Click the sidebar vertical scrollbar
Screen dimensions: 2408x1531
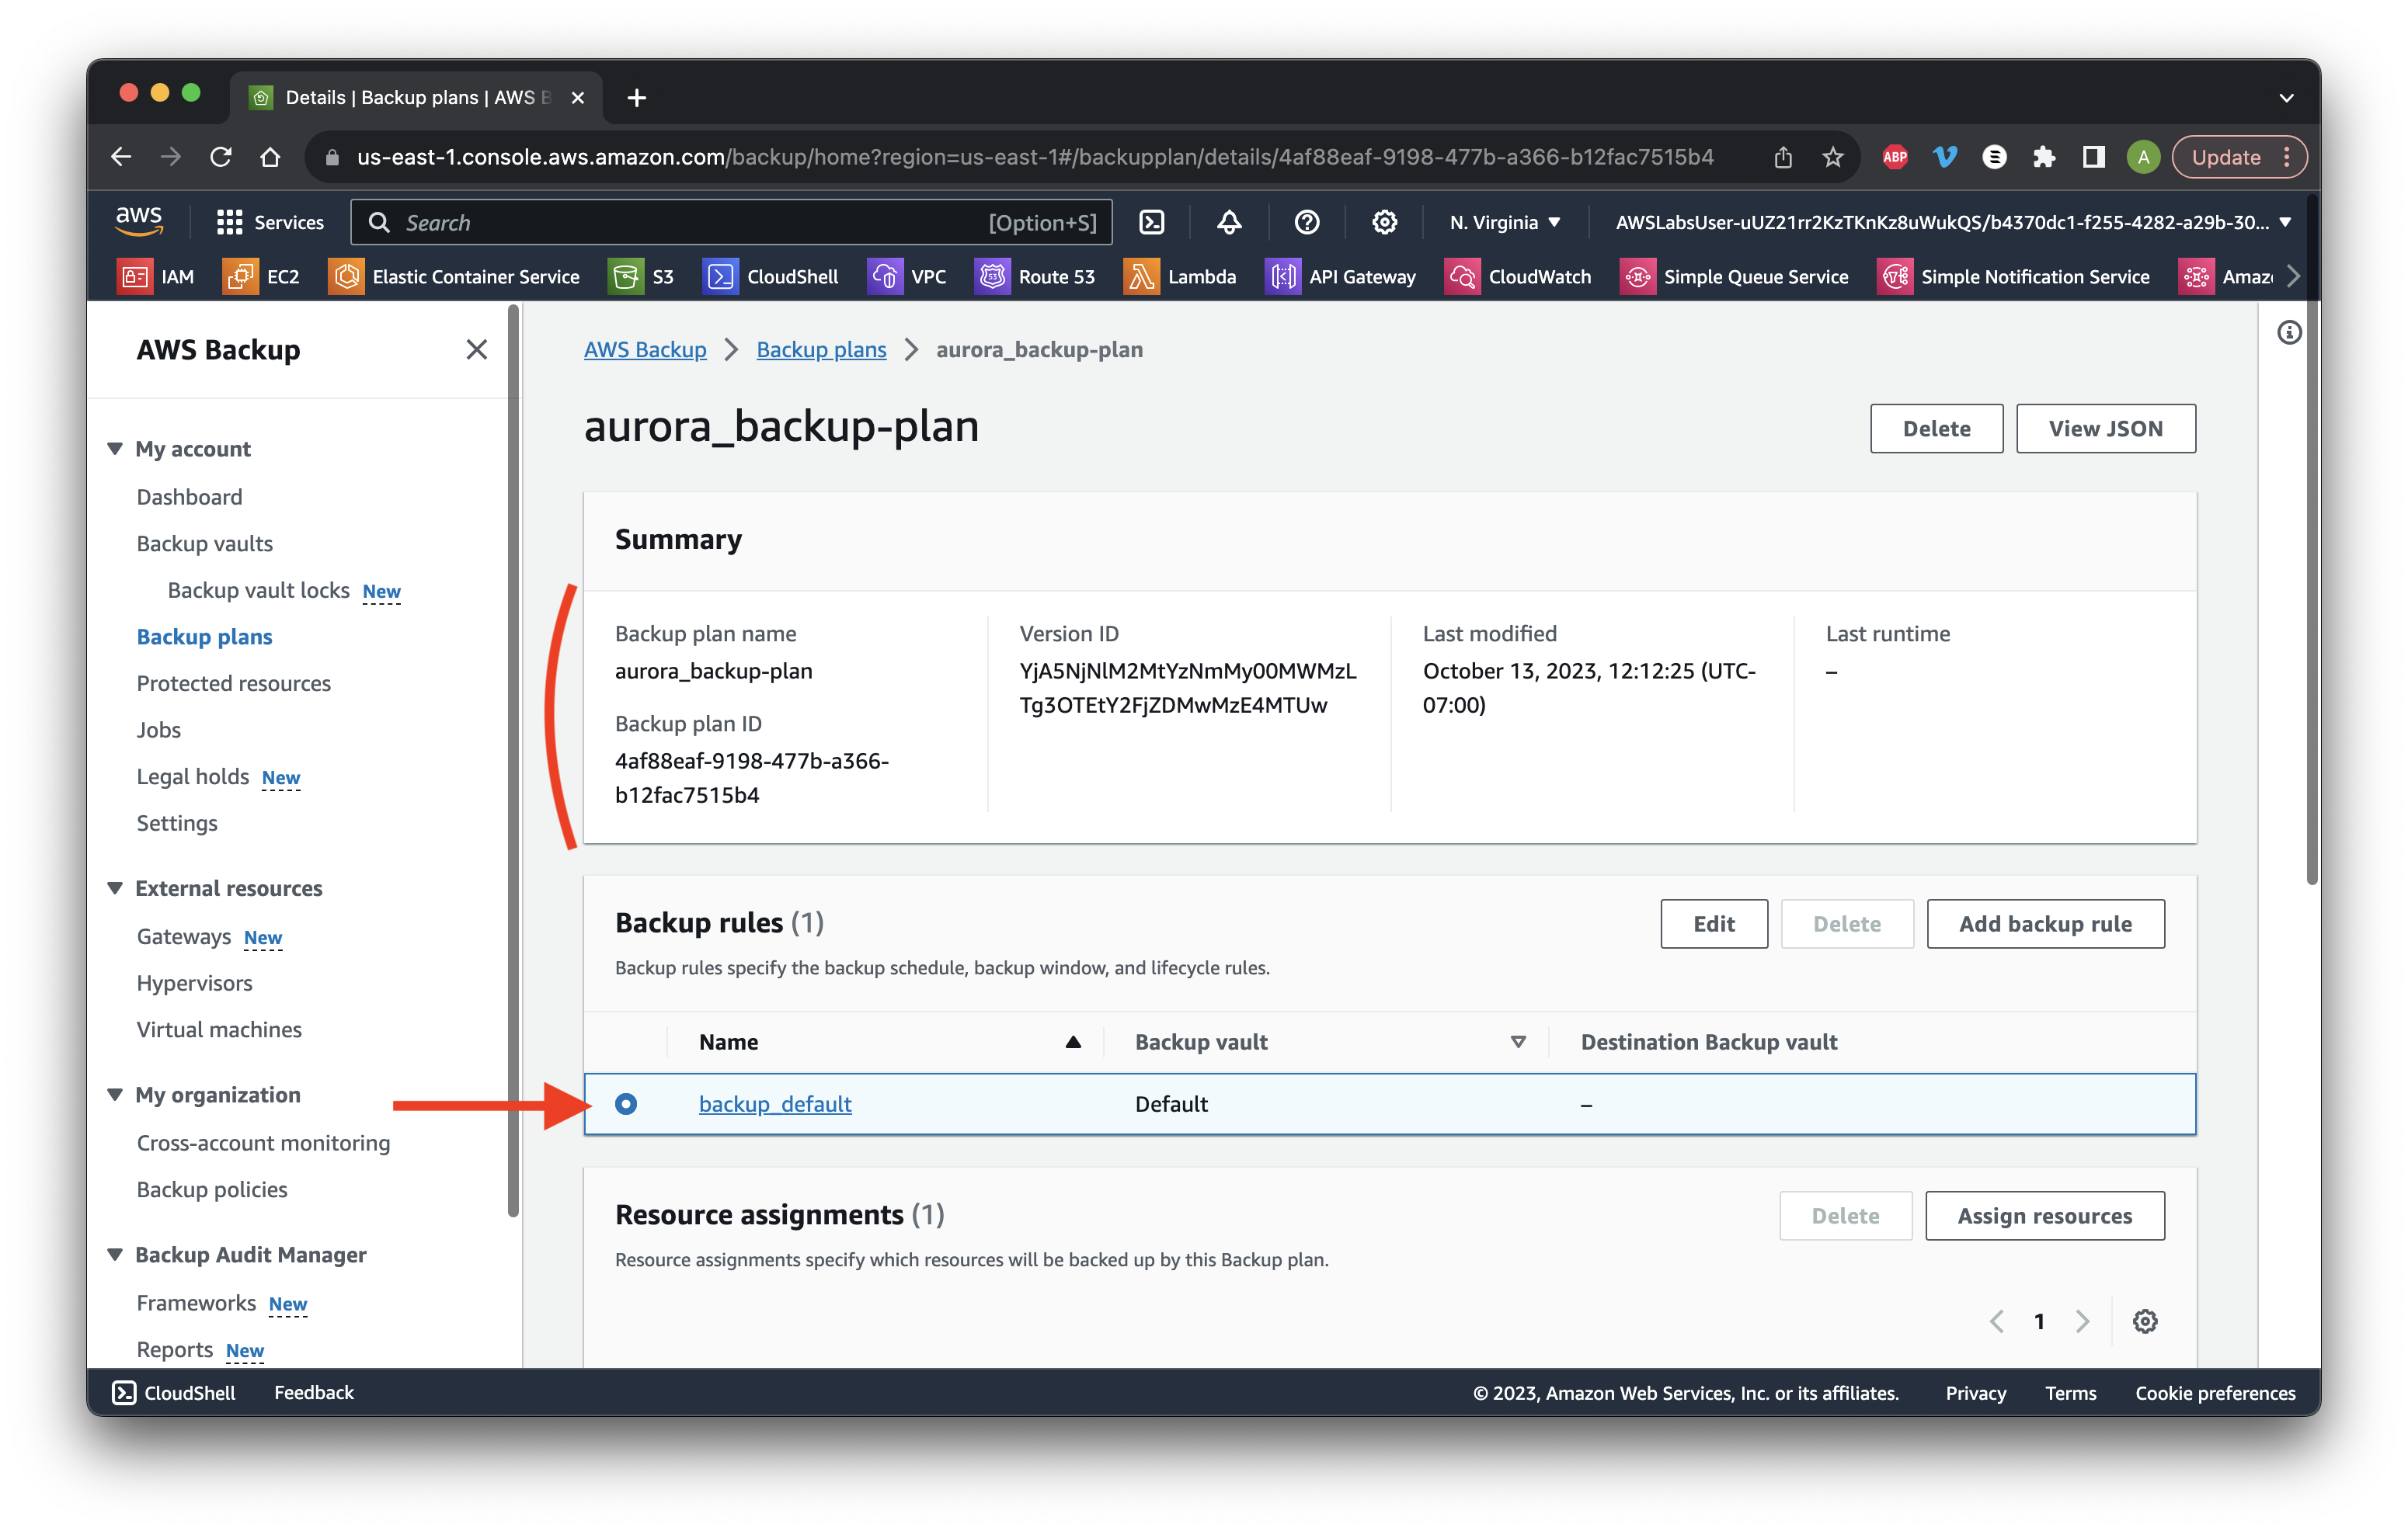tap(513, 759)
